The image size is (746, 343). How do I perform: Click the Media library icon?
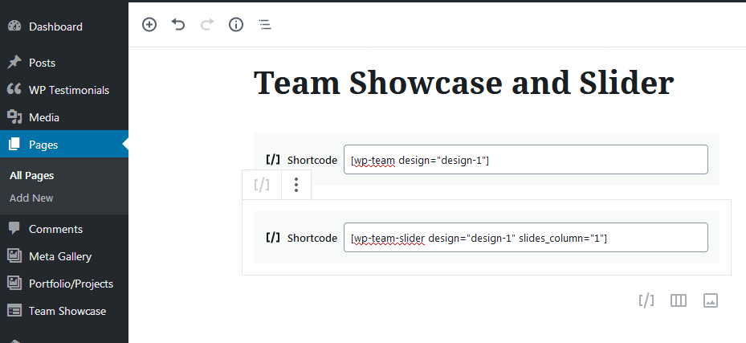pyautogui.click(x=14, y=117)
